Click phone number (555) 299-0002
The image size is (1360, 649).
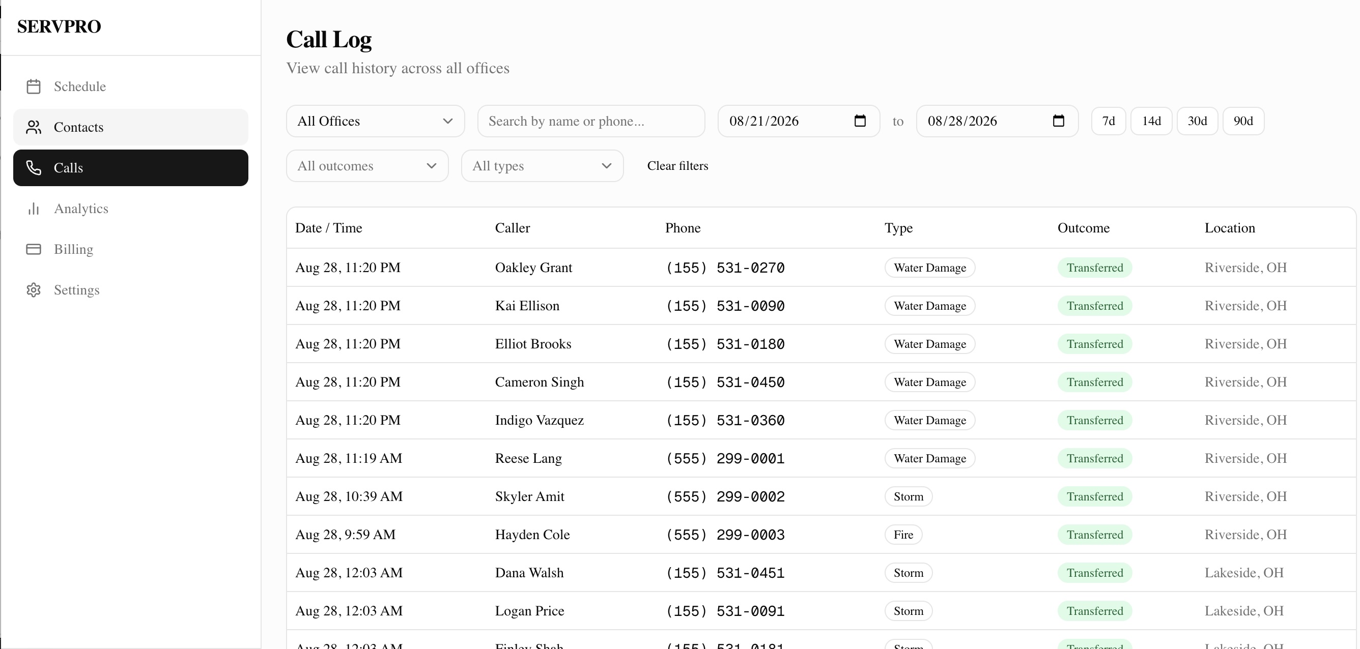tap(725, 496)
